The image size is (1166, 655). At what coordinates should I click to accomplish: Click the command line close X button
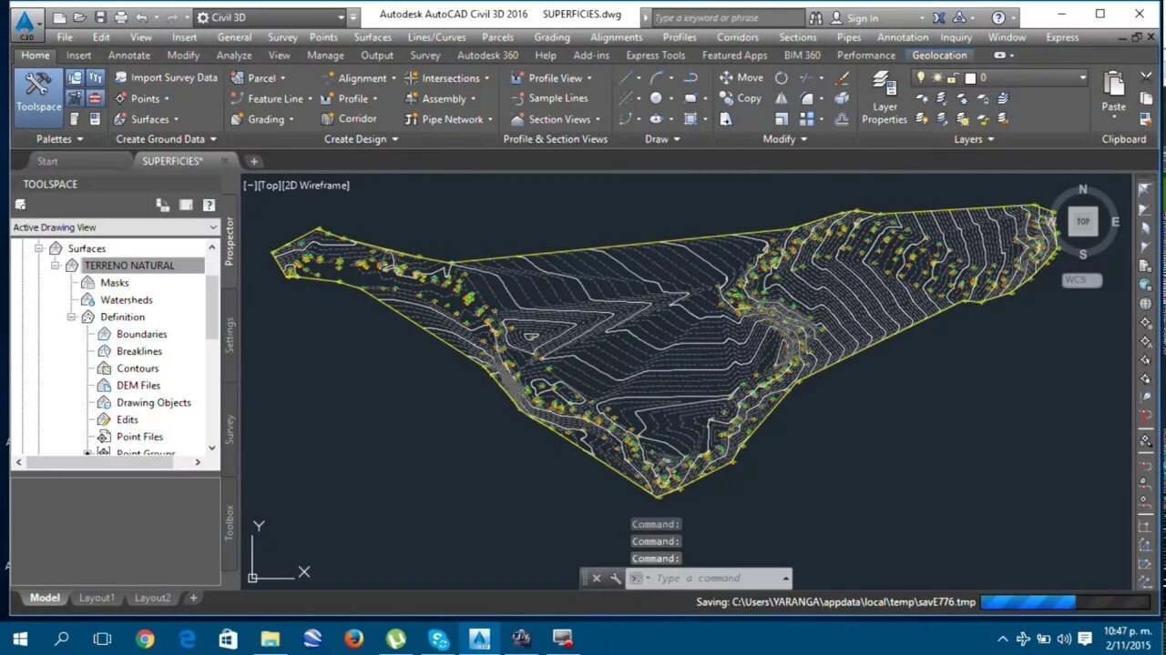click(597, 578)
